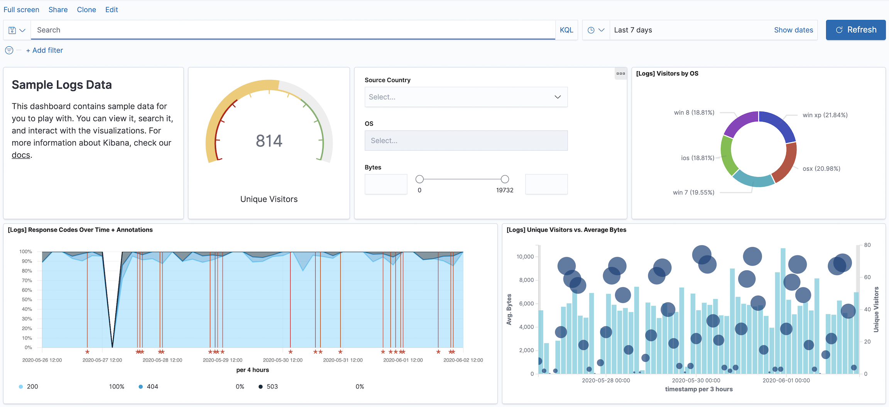
Task: Open the panel options icon on the filter panel
Action: point(620,73)
